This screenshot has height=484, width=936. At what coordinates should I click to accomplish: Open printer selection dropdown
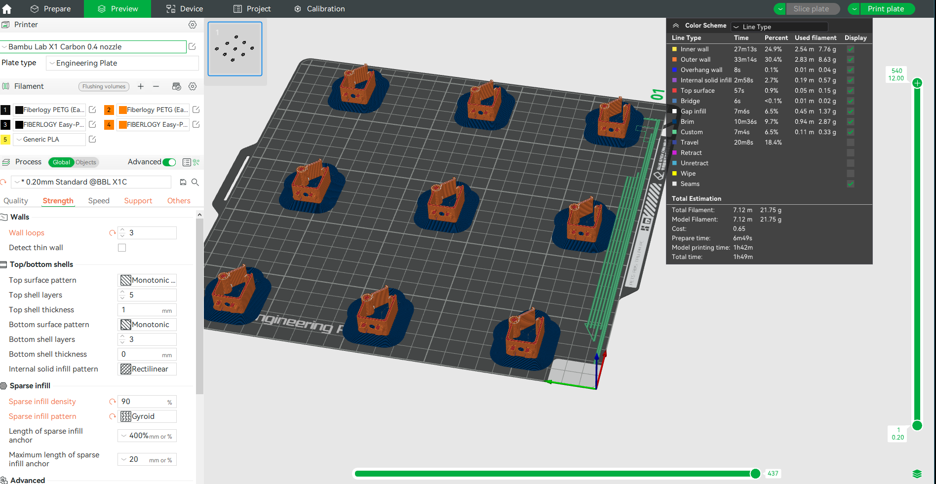(93, 47)
